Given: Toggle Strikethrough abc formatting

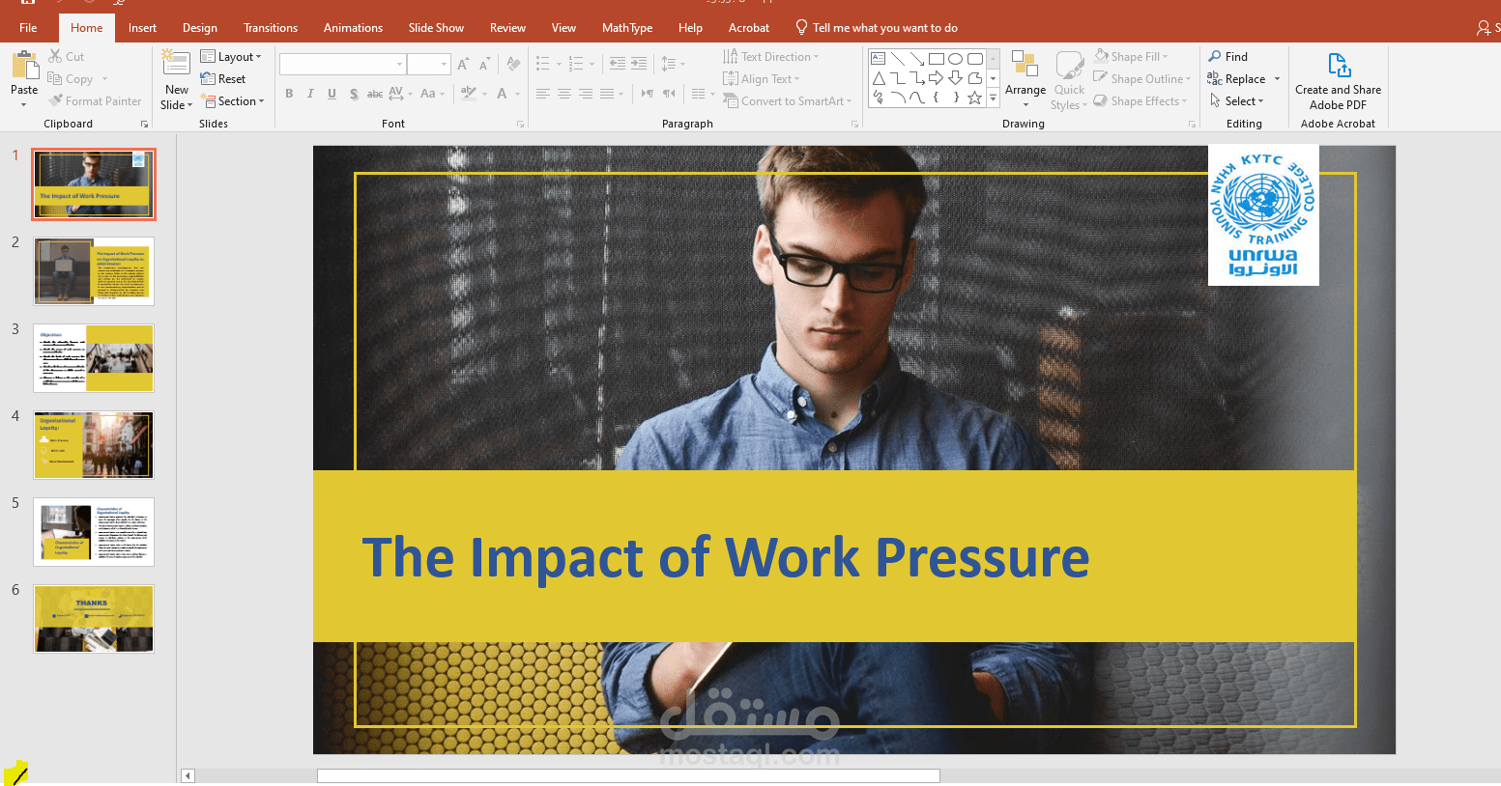Looking at the screenshot, I should point(375,94).
